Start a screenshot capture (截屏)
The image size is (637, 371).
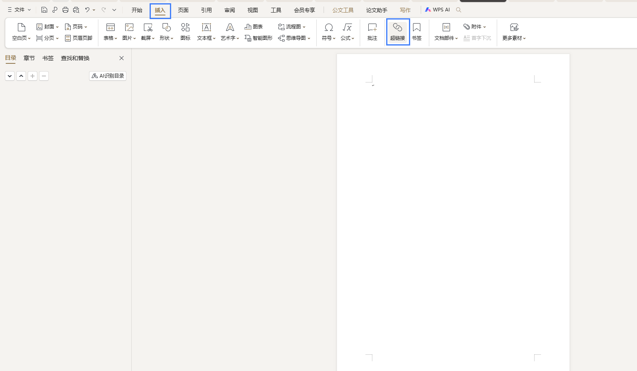[148, 32]
